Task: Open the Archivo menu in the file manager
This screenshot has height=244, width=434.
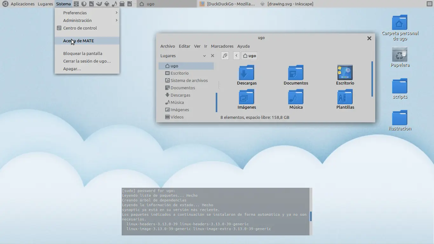Action: tap(168, 46)
